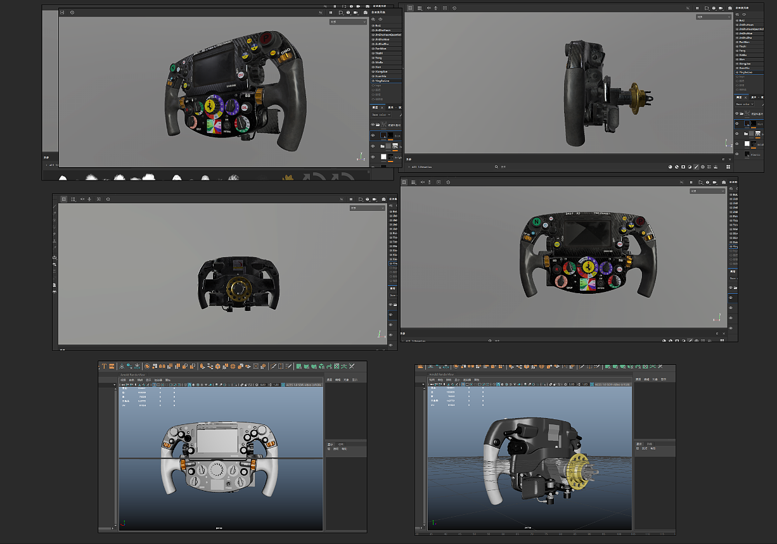Toggle visibility of selected layer in top-left window
The height and width of the screenshot is (544, 777).
point(373,136)
